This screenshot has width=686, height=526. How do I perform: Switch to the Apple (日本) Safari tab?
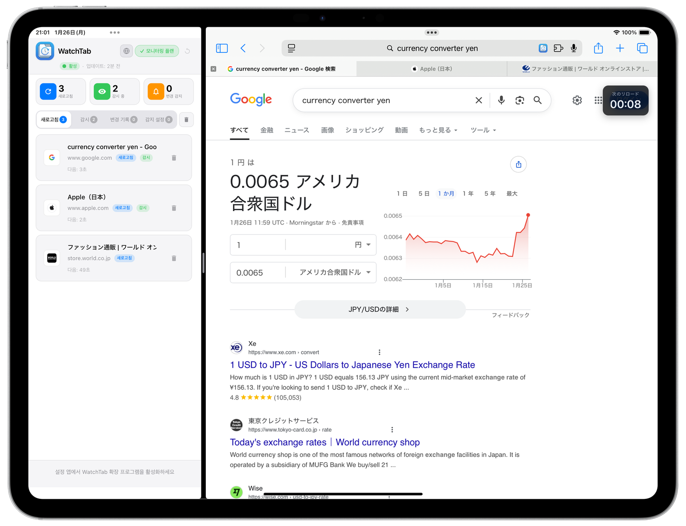432,69
